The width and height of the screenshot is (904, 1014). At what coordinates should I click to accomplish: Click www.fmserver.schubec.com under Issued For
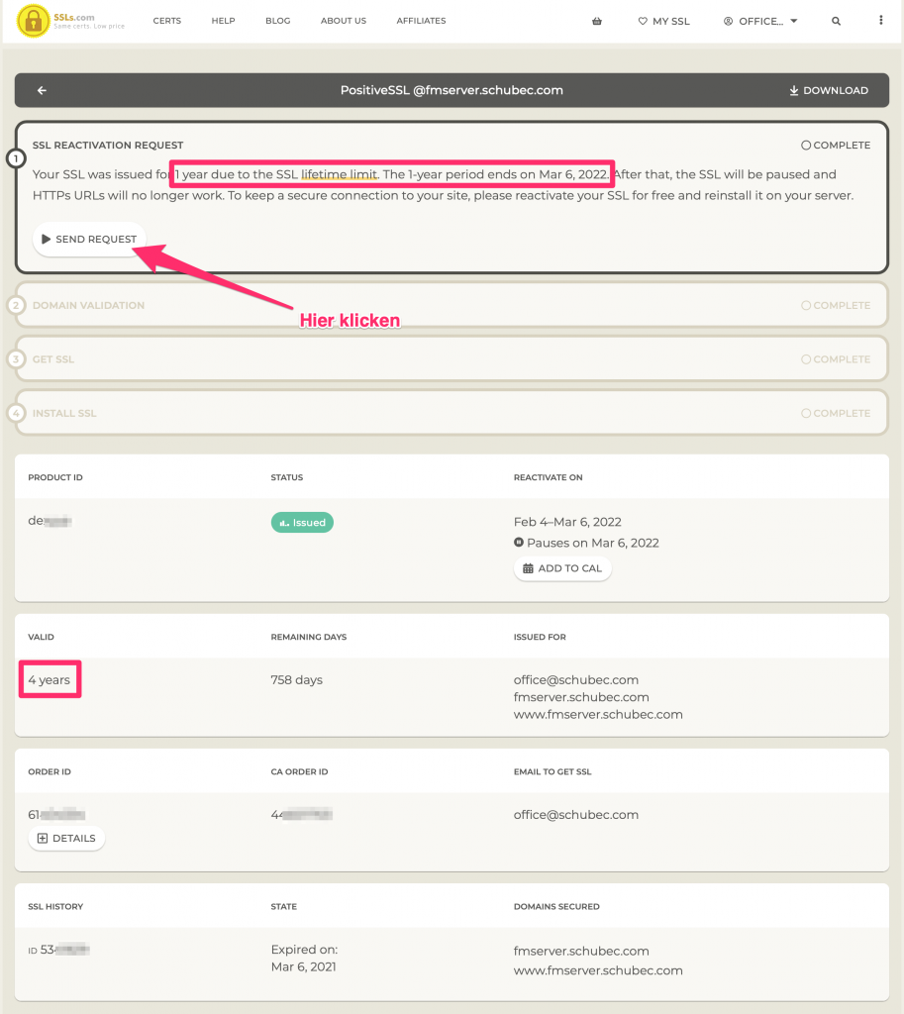point(598,715)
